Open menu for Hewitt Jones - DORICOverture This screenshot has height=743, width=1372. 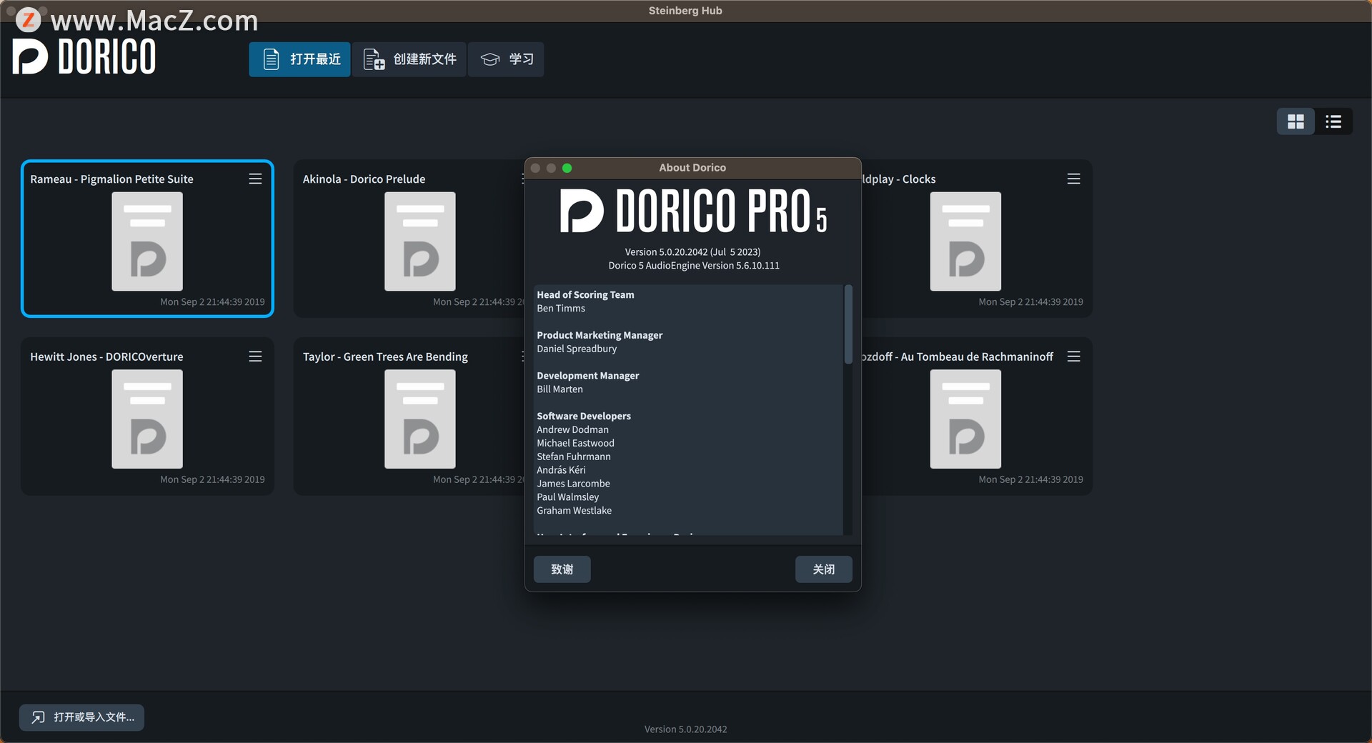point(255,356)
